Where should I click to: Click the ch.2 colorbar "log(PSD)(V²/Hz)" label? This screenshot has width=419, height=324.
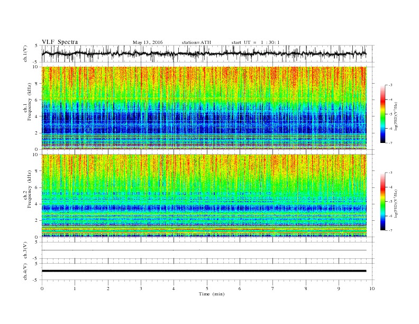[x=396, y=204]
